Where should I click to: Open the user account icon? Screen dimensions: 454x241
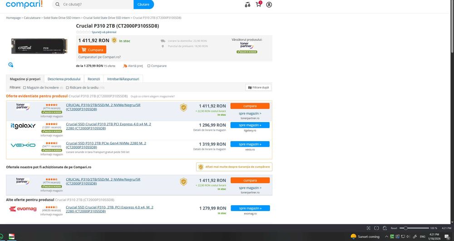[x=269, y=5]
